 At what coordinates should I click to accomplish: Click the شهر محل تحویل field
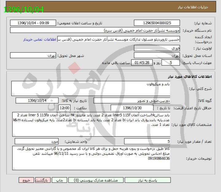coord(33,55)
